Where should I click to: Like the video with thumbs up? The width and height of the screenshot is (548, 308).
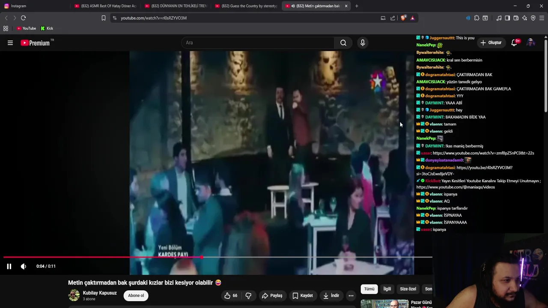point(230,296)
